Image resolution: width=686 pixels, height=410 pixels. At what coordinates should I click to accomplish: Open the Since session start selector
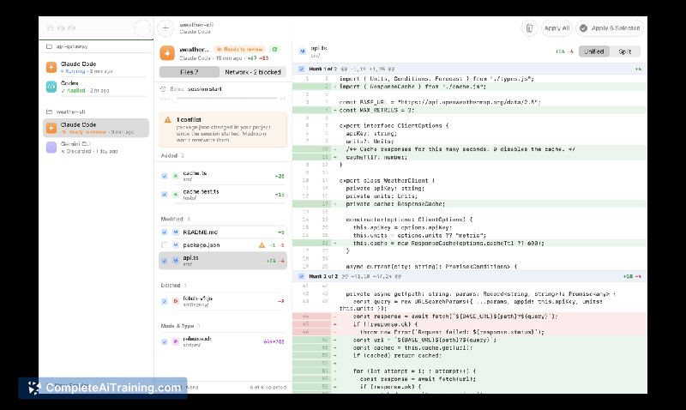(x=196, y=89)
